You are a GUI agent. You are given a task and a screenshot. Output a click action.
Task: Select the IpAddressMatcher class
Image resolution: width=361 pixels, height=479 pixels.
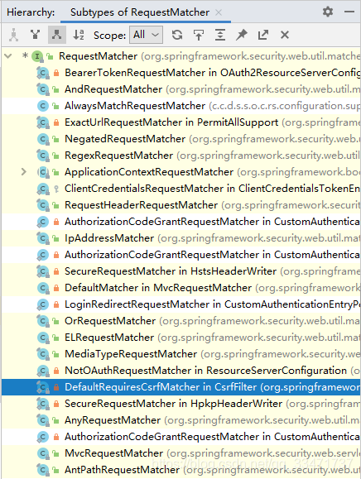tap(181, 238)
